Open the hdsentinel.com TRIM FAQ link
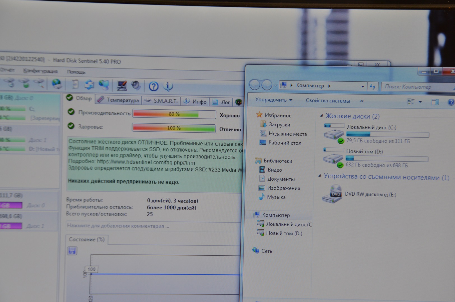The height and width of the screenshot is (302, 455). 146,162
